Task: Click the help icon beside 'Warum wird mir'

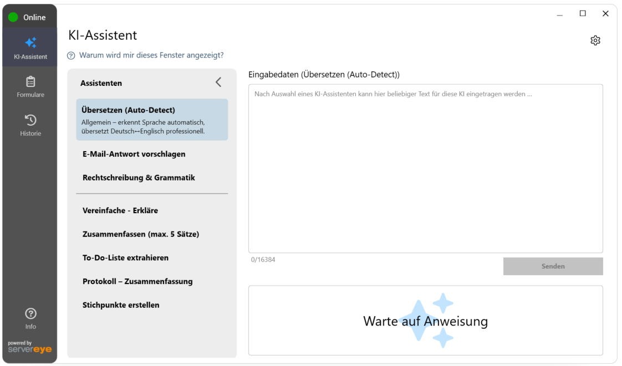Action: pyautogui.click(x=71, y=55)
